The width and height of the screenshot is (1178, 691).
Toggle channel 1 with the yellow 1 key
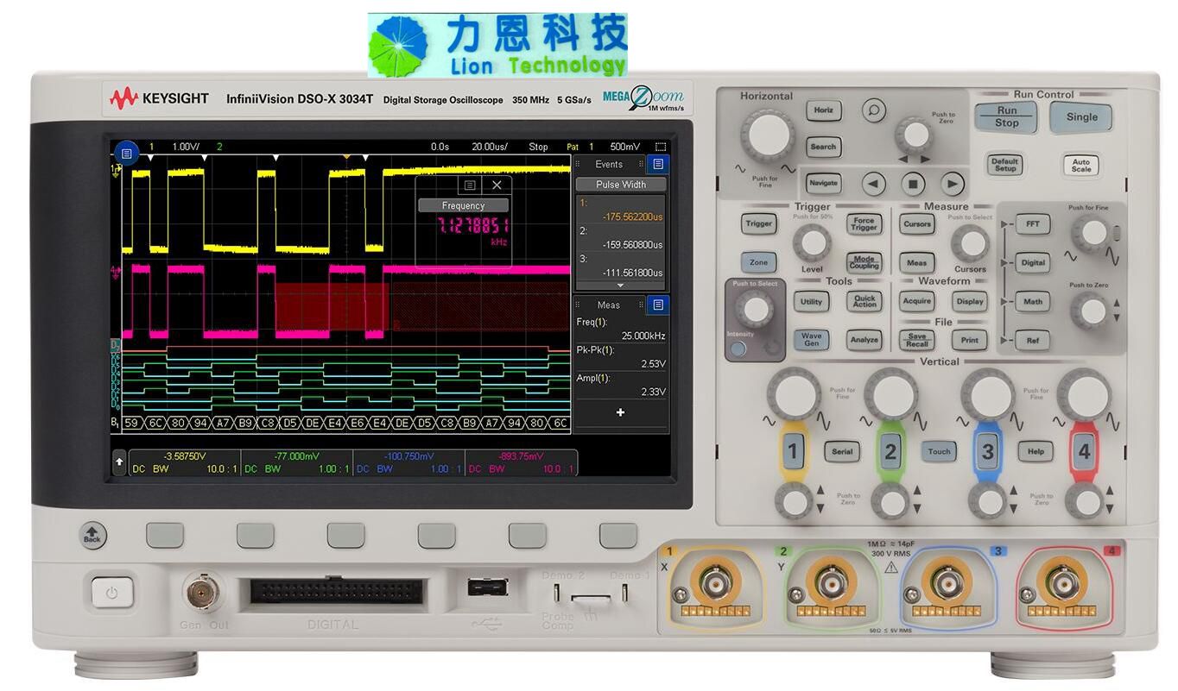tap(793, 450)
